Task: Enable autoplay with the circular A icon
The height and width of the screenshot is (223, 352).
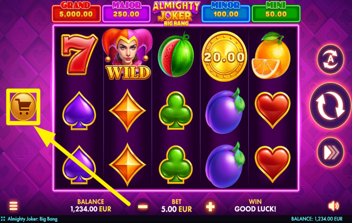Action: (x=330, y=59)
